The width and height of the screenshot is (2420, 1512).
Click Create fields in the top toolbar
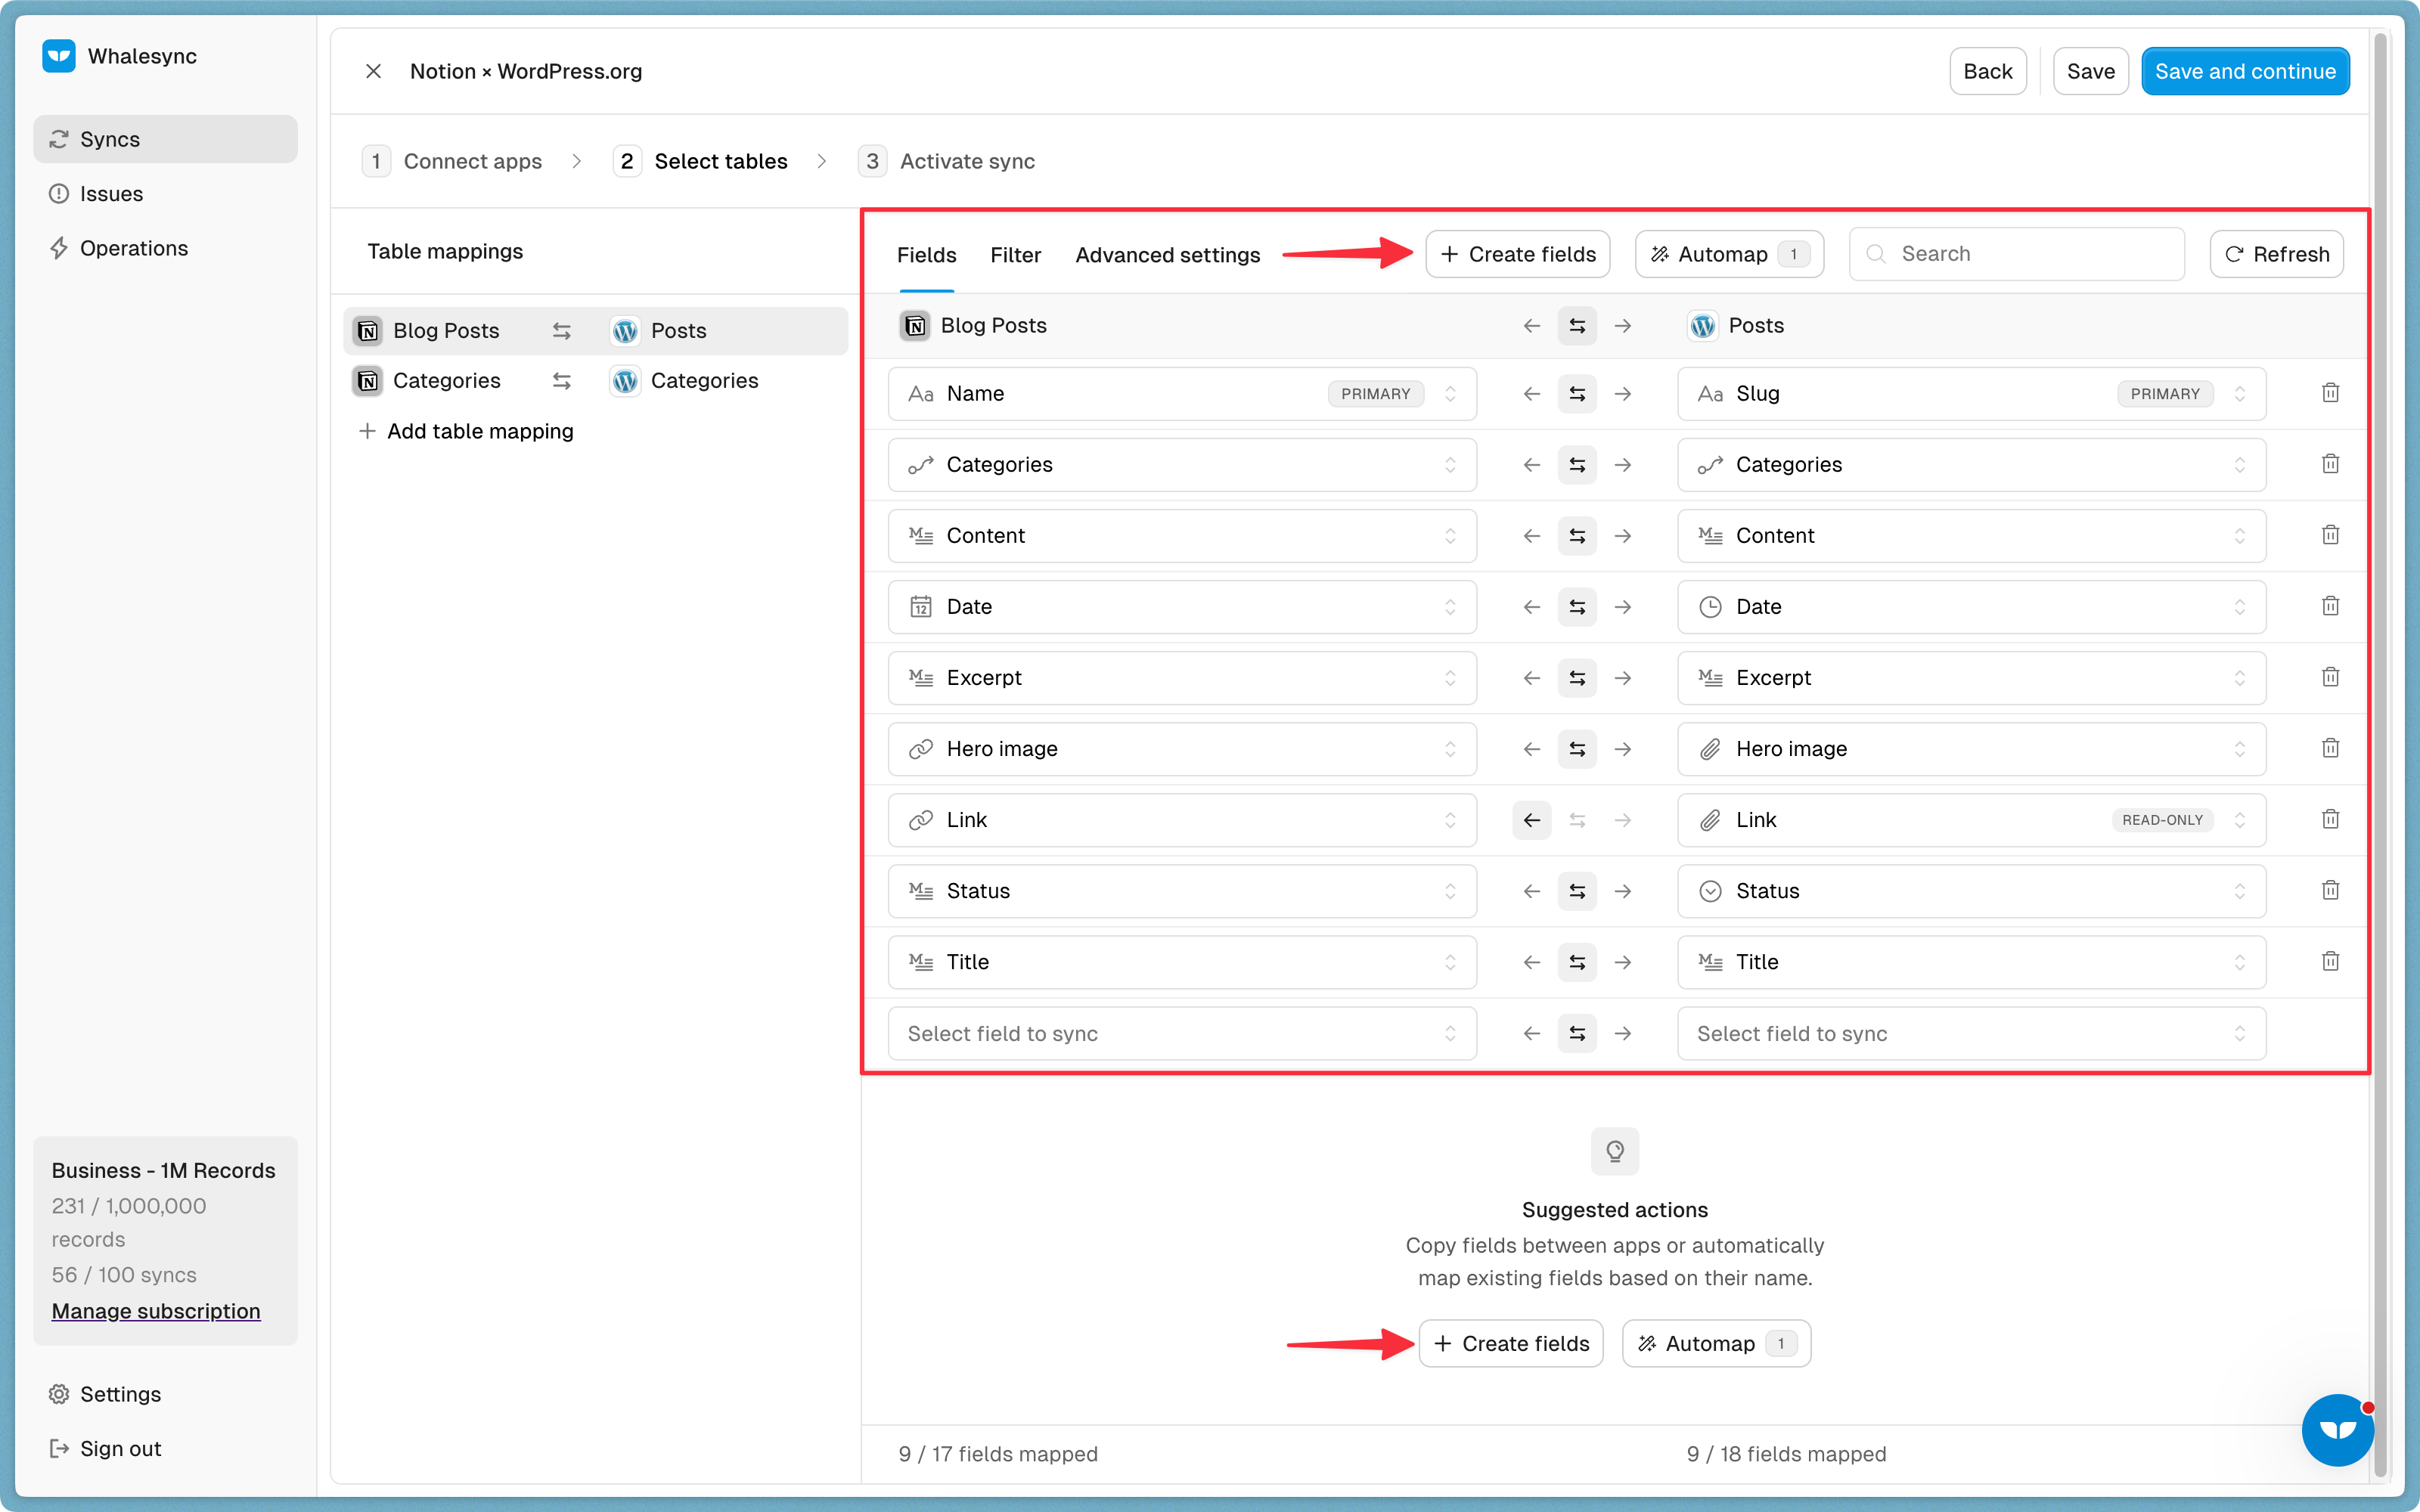tap(1517, 254)
